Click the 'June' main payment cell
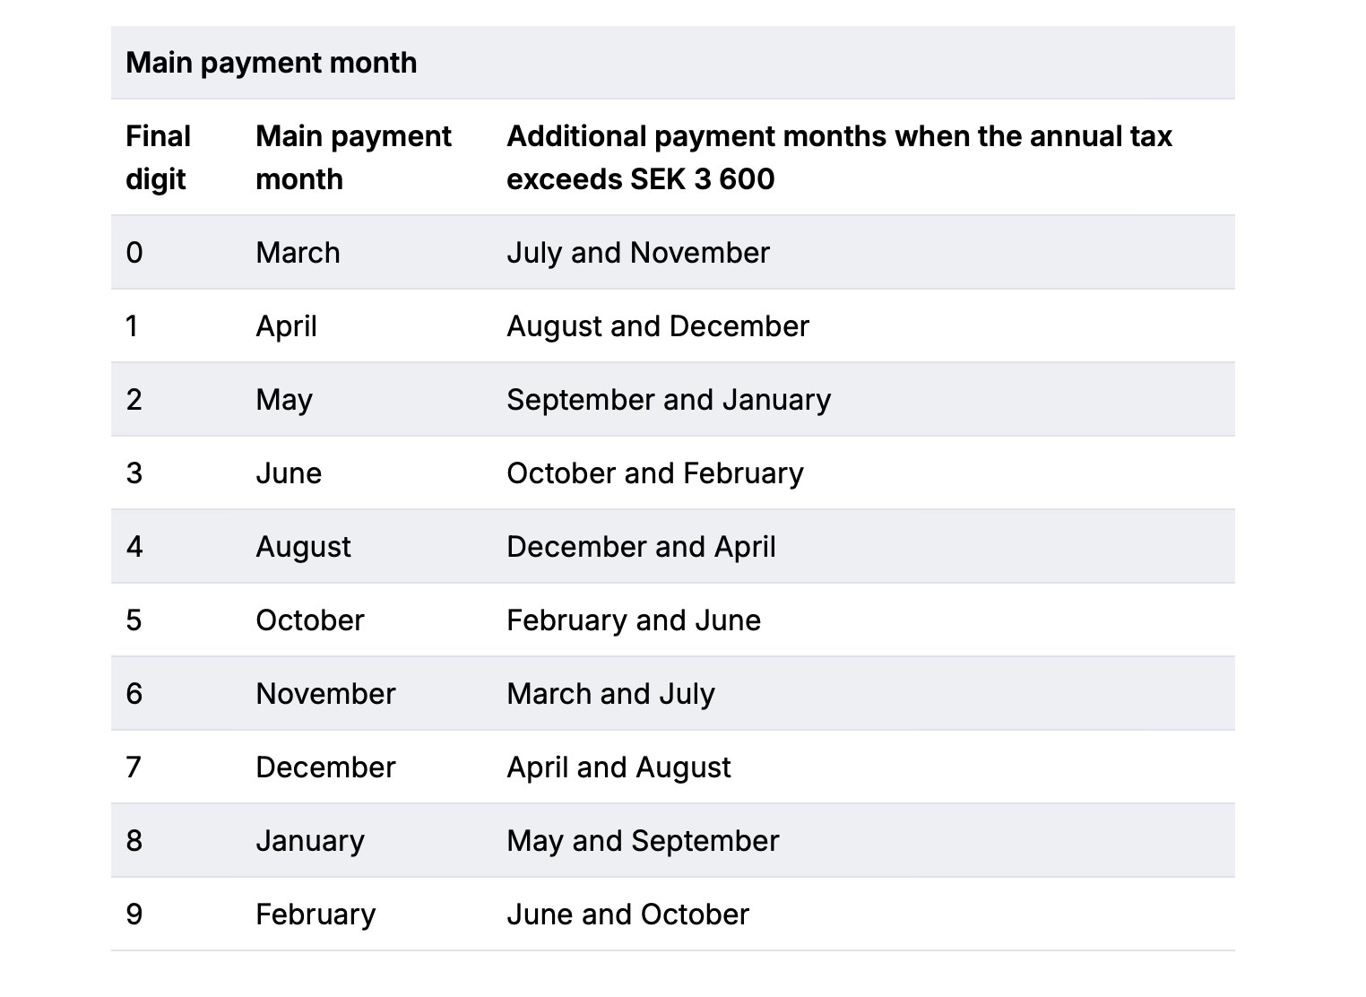 click(x=288, y=473)
